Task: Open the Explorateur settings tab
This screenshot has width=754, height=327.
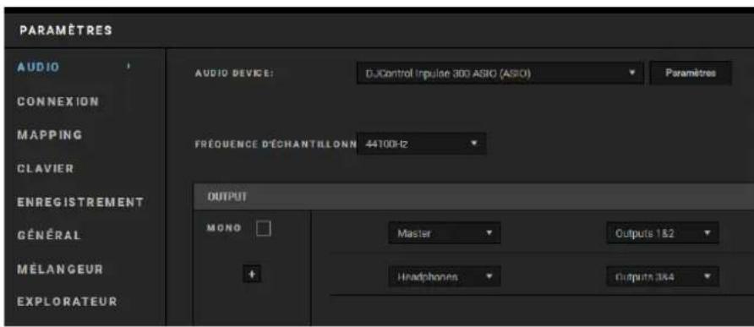Action: coord(67,302)
